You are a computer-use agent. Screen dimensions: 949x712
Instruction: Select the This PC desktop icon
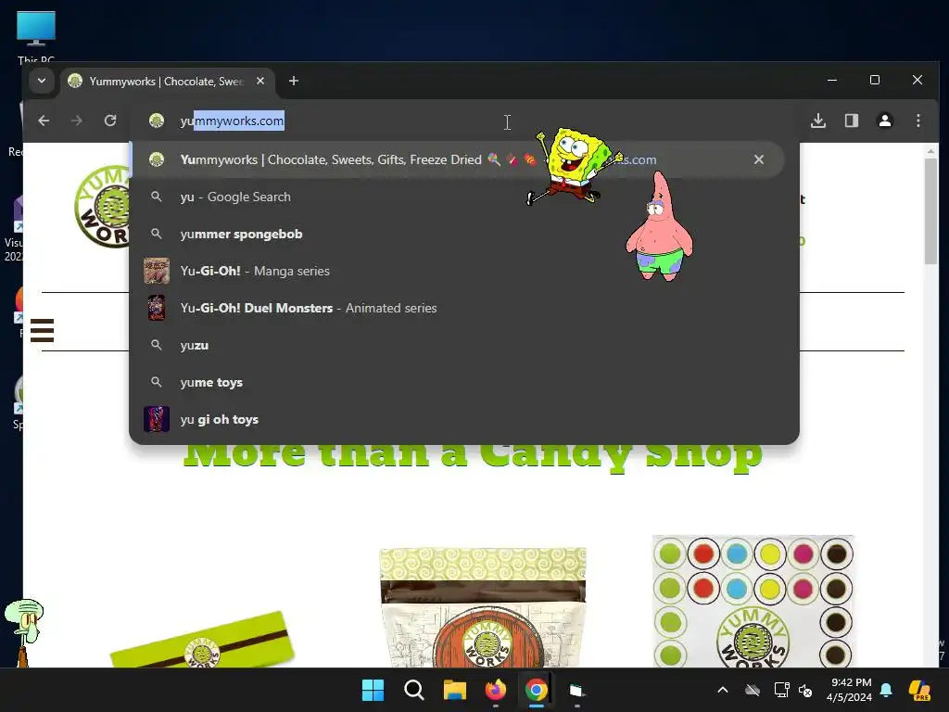(x=36, y=36)
